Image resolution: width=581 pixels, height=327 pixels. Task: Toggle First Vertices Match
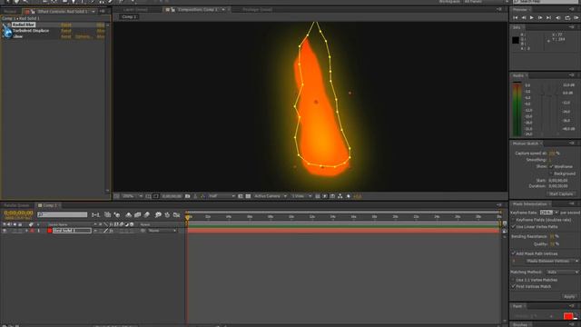(x=514, y=287)
